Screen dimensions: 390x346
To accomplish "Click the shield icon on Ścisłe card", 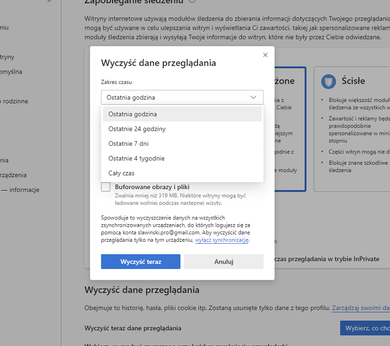I will (x=328, y=81).
